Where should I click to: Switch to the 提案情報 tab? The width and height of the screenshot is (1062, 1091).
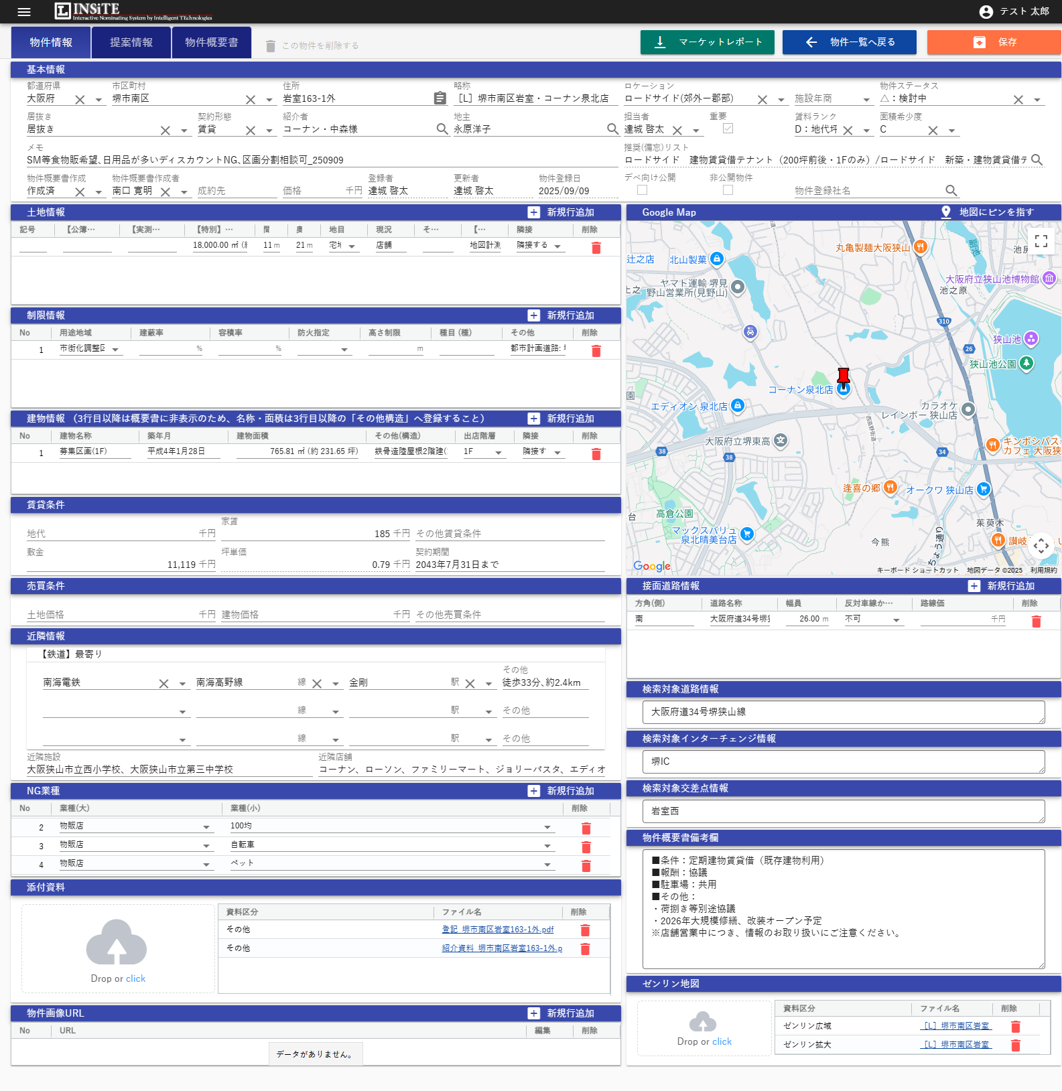(x=131, y=42)
